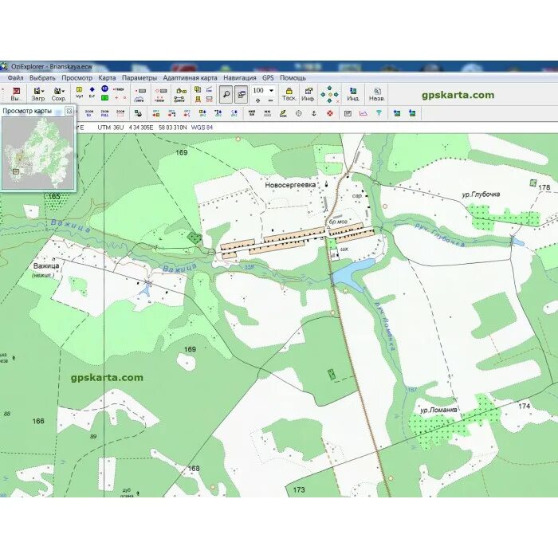Click the zoom out minus stepper
The width and height of the screenshot is (558, 558).
click(270, 100)
